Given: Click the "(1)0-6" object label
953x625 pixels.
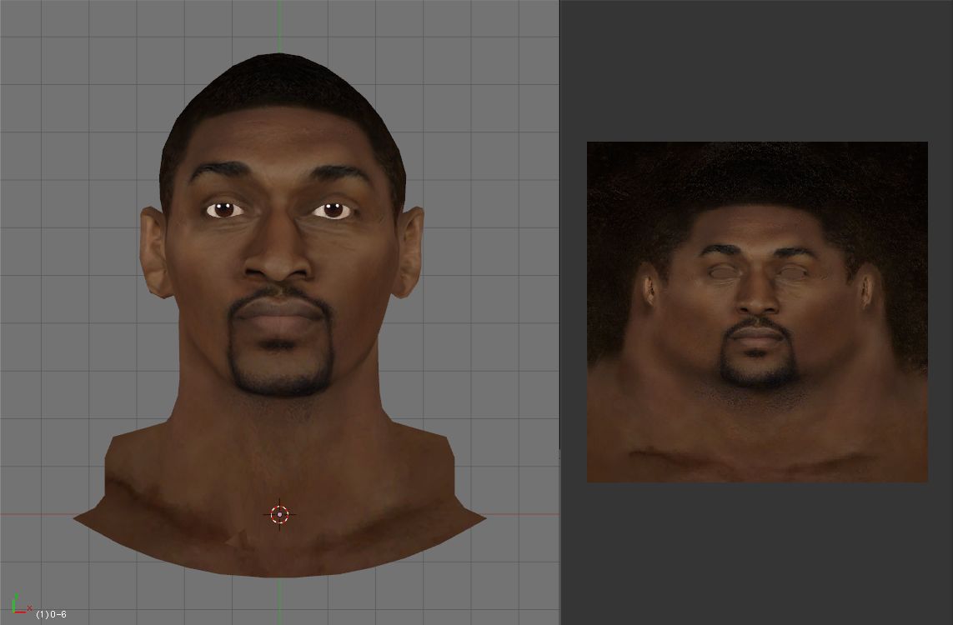Looking at the screenshot, I should tap(51, 614).
